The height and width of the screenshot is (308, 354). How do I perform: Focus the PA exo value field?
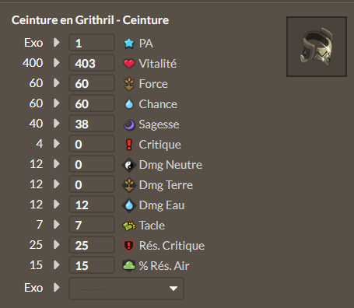[x=92, y=43]
